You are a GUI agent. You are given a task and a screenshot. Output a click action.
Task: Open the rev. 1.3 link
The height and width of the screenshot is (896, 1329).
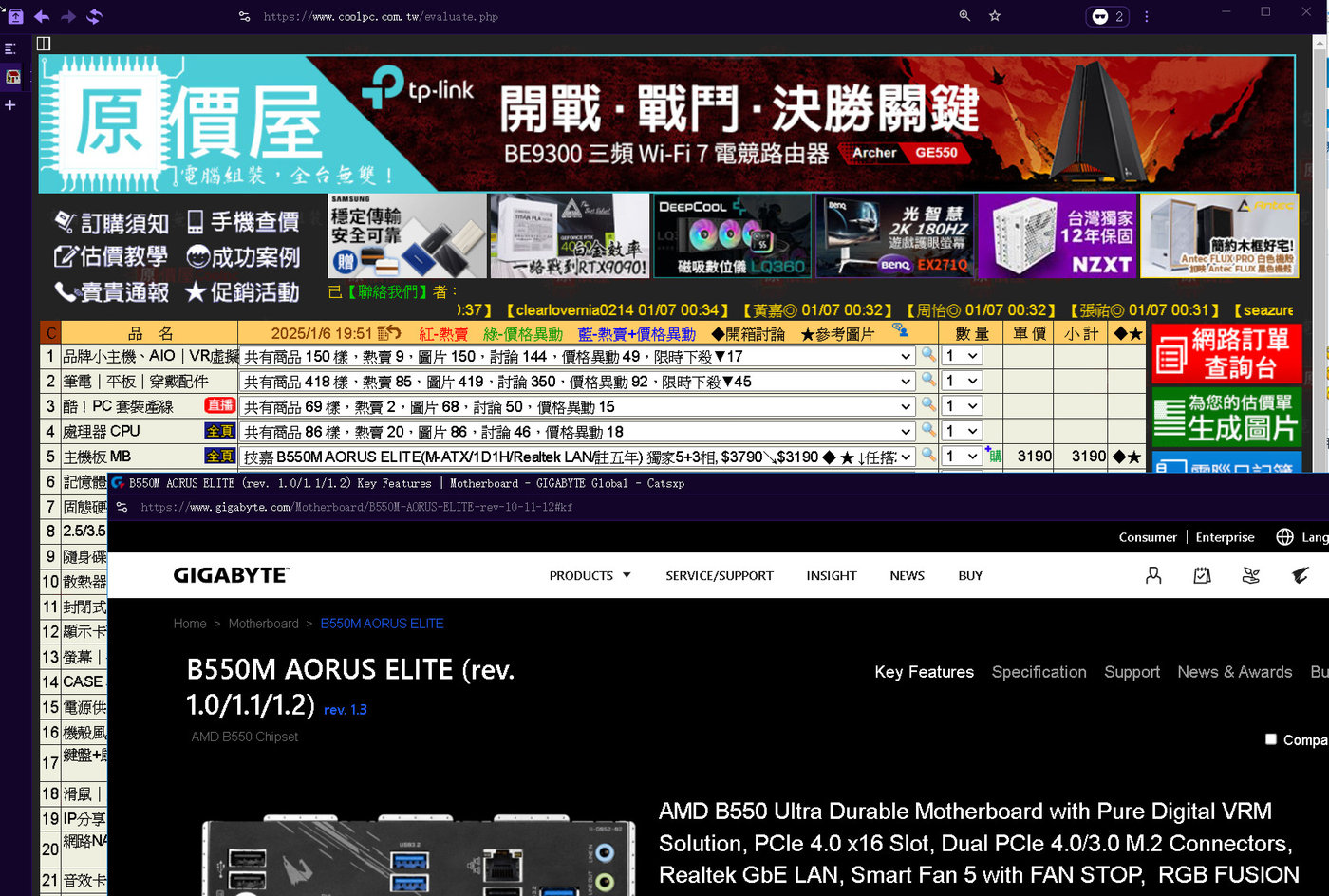pyautogui.click(x=346, y=710)
